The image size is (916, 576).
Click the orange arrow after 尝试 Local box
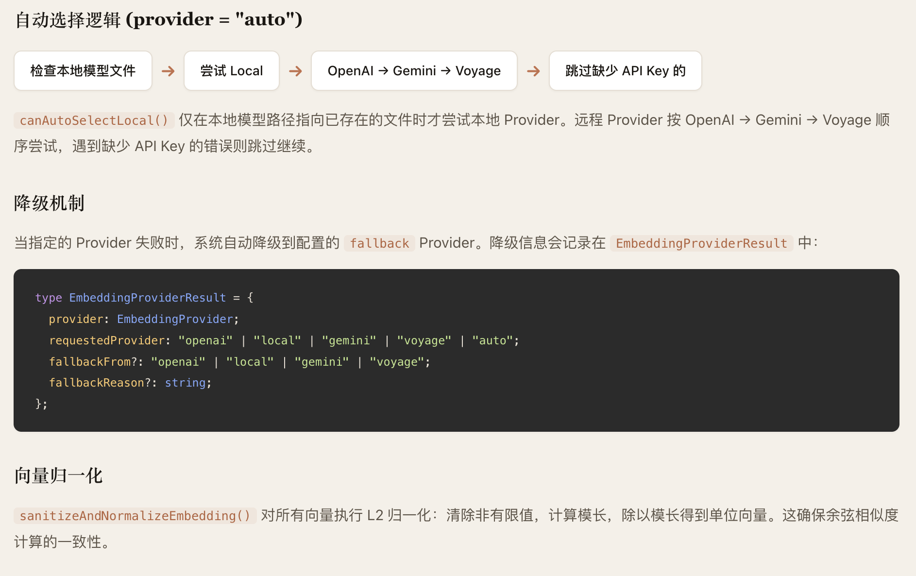click(x=295, y=71)
